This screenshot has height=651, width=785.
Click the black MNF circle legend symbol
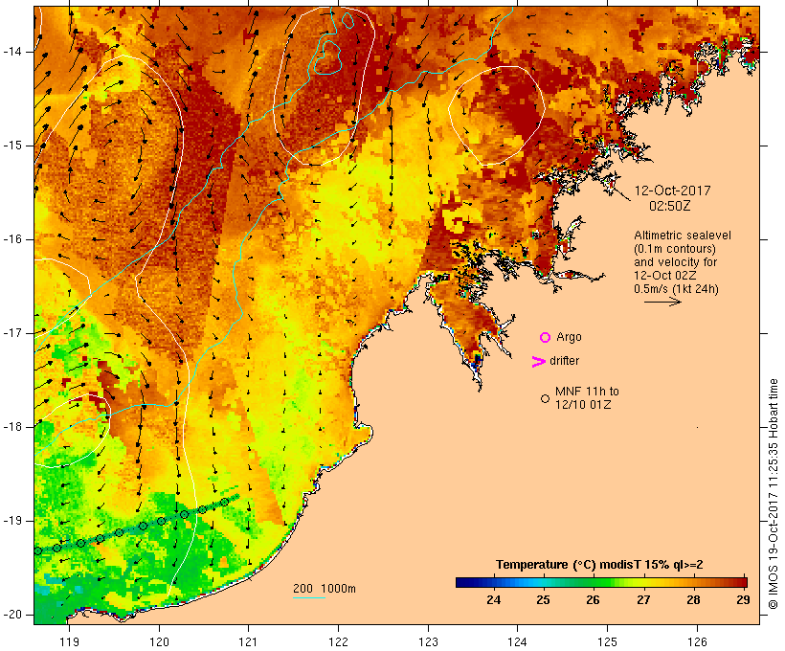[x=546, y=398]
